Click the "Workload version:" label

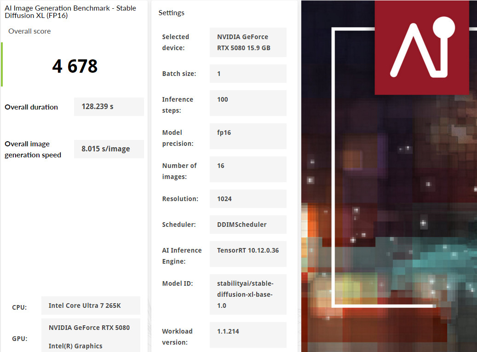coord(177,337)
